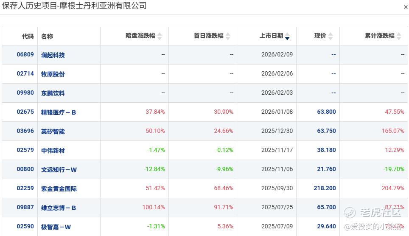Click grey-market change 37.84%

pos(155,112)
